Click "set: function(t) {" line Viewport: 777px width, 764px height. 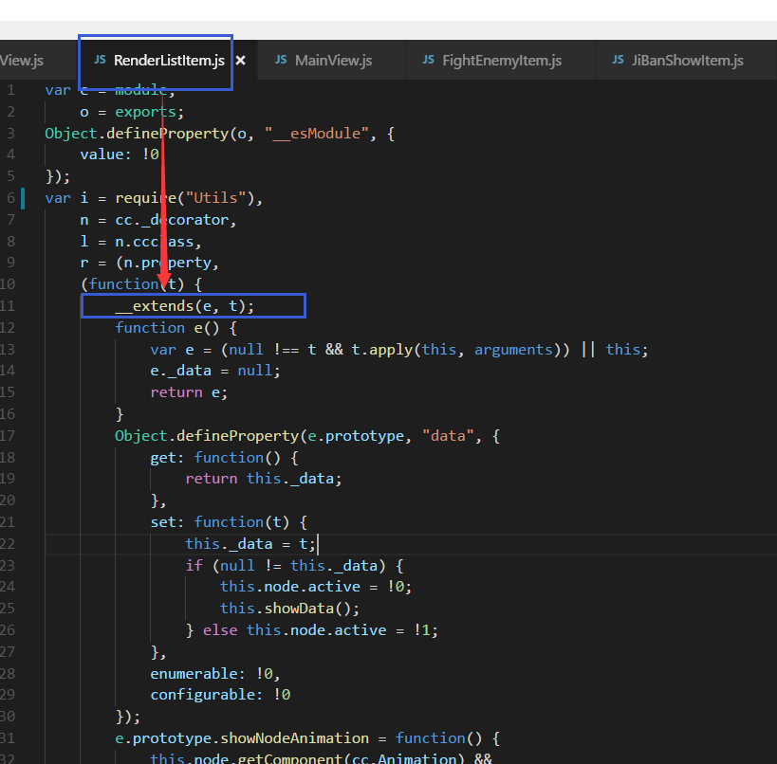[229, 522]
